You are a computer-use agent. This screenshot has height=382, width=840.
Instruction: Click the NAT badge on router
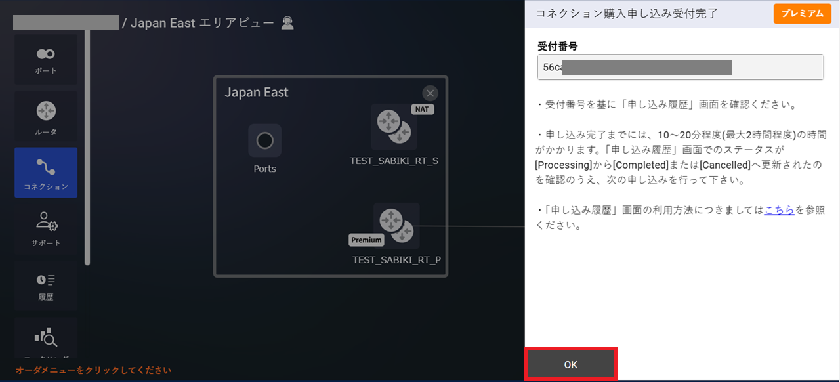pos(423,109)
